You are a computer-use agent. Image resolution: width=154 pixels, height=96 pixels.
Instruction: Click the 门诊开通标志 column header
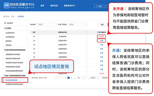click(101, 32)
